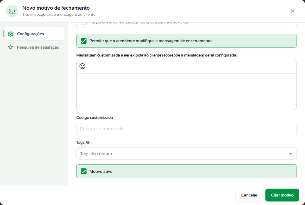Click the ticket icon in dialog header

coord(12,11)
